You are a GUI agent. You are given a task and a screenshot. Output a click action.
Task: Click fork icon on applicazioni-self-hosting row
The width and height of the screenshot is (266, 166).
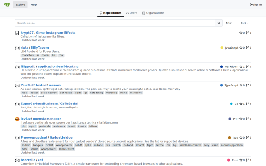247,66
